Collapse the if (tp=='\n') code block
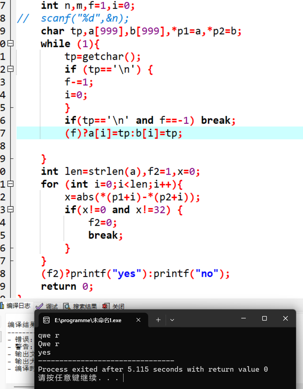This screenshot has height=389, width=303. 11,69
